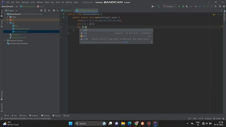This screenshot has width=226, height=127.
Task: Open the Navigate menu
Action: click(25, 2)
